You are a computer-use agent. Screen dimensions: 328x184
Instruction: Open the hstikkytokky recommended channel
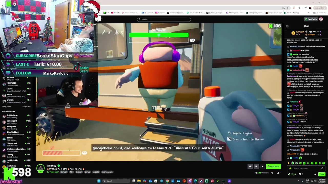[x=16, y=161]
